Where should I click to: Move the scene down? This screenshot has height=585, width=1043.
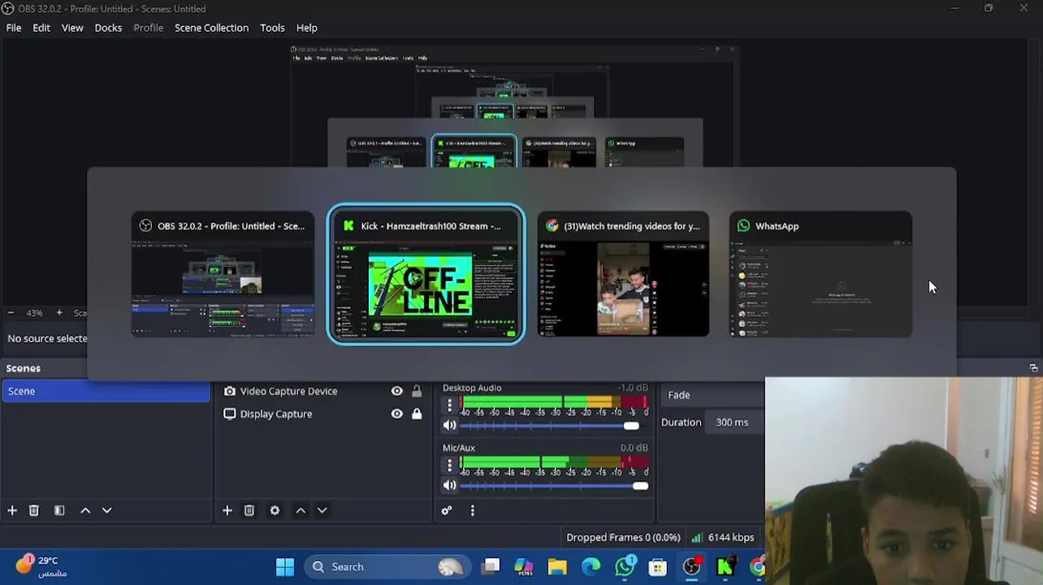[106, 510]
